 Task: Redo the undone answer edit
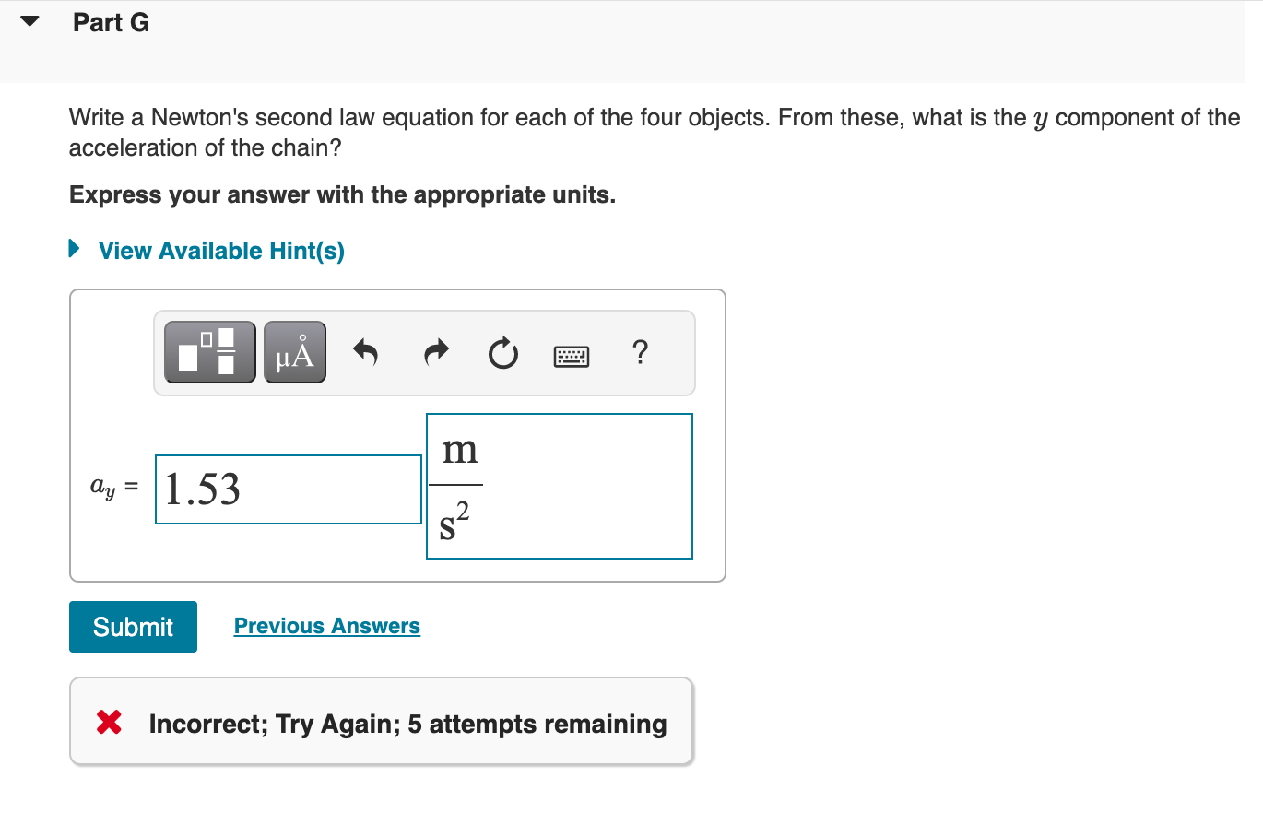tap(434, 352)
